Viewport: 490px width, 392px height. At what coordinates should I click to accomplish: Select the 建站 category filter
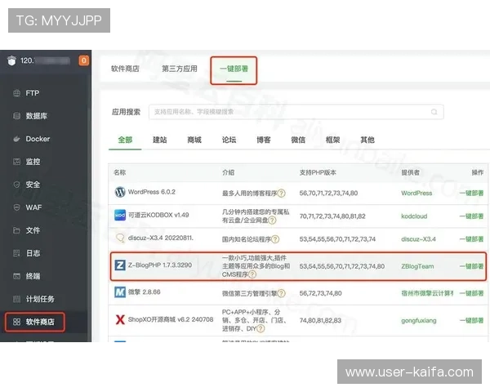tap(160, 140)
